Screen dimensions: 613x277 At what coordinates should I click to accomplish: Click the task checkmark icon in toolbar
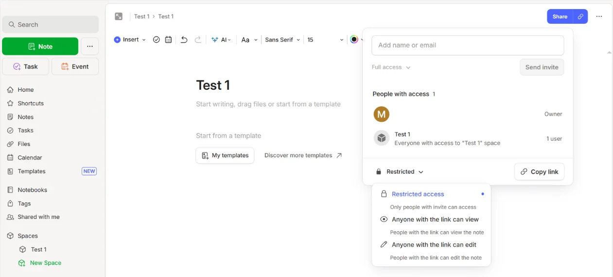[x=157, y=40]
